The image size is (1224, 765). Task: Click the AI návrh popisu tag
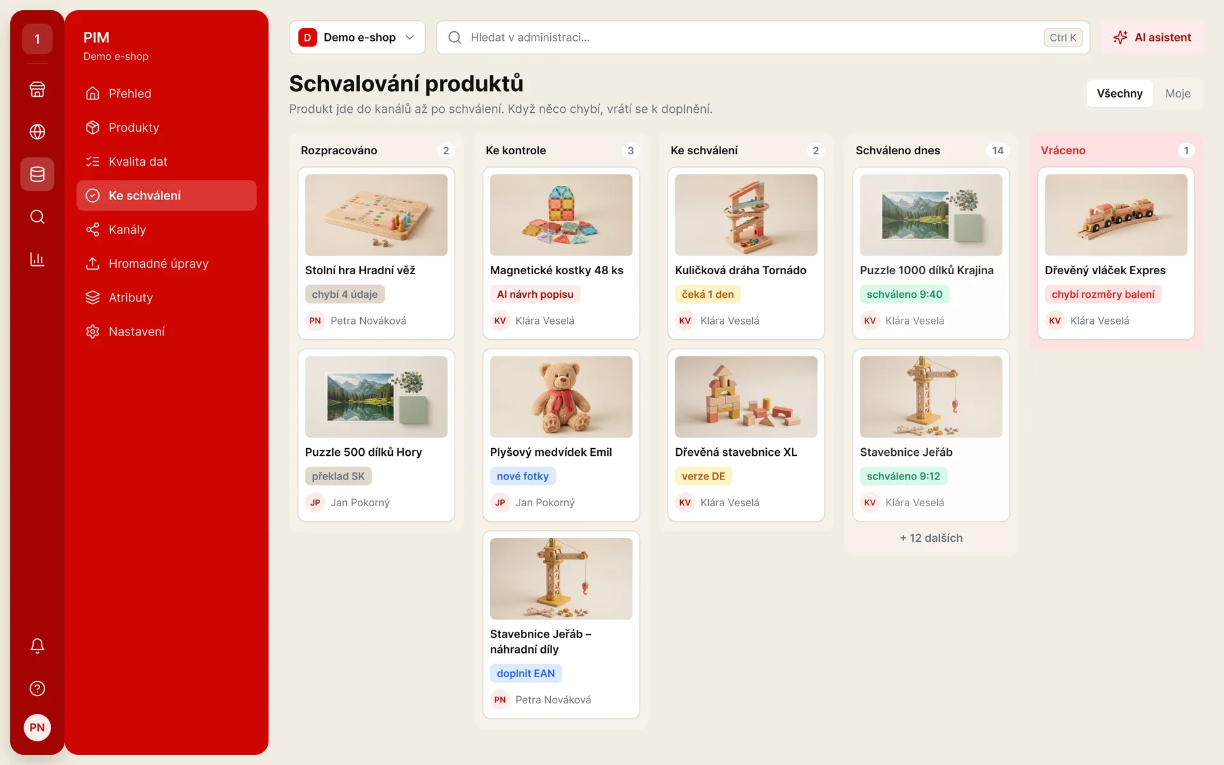(x=535, y=295)
